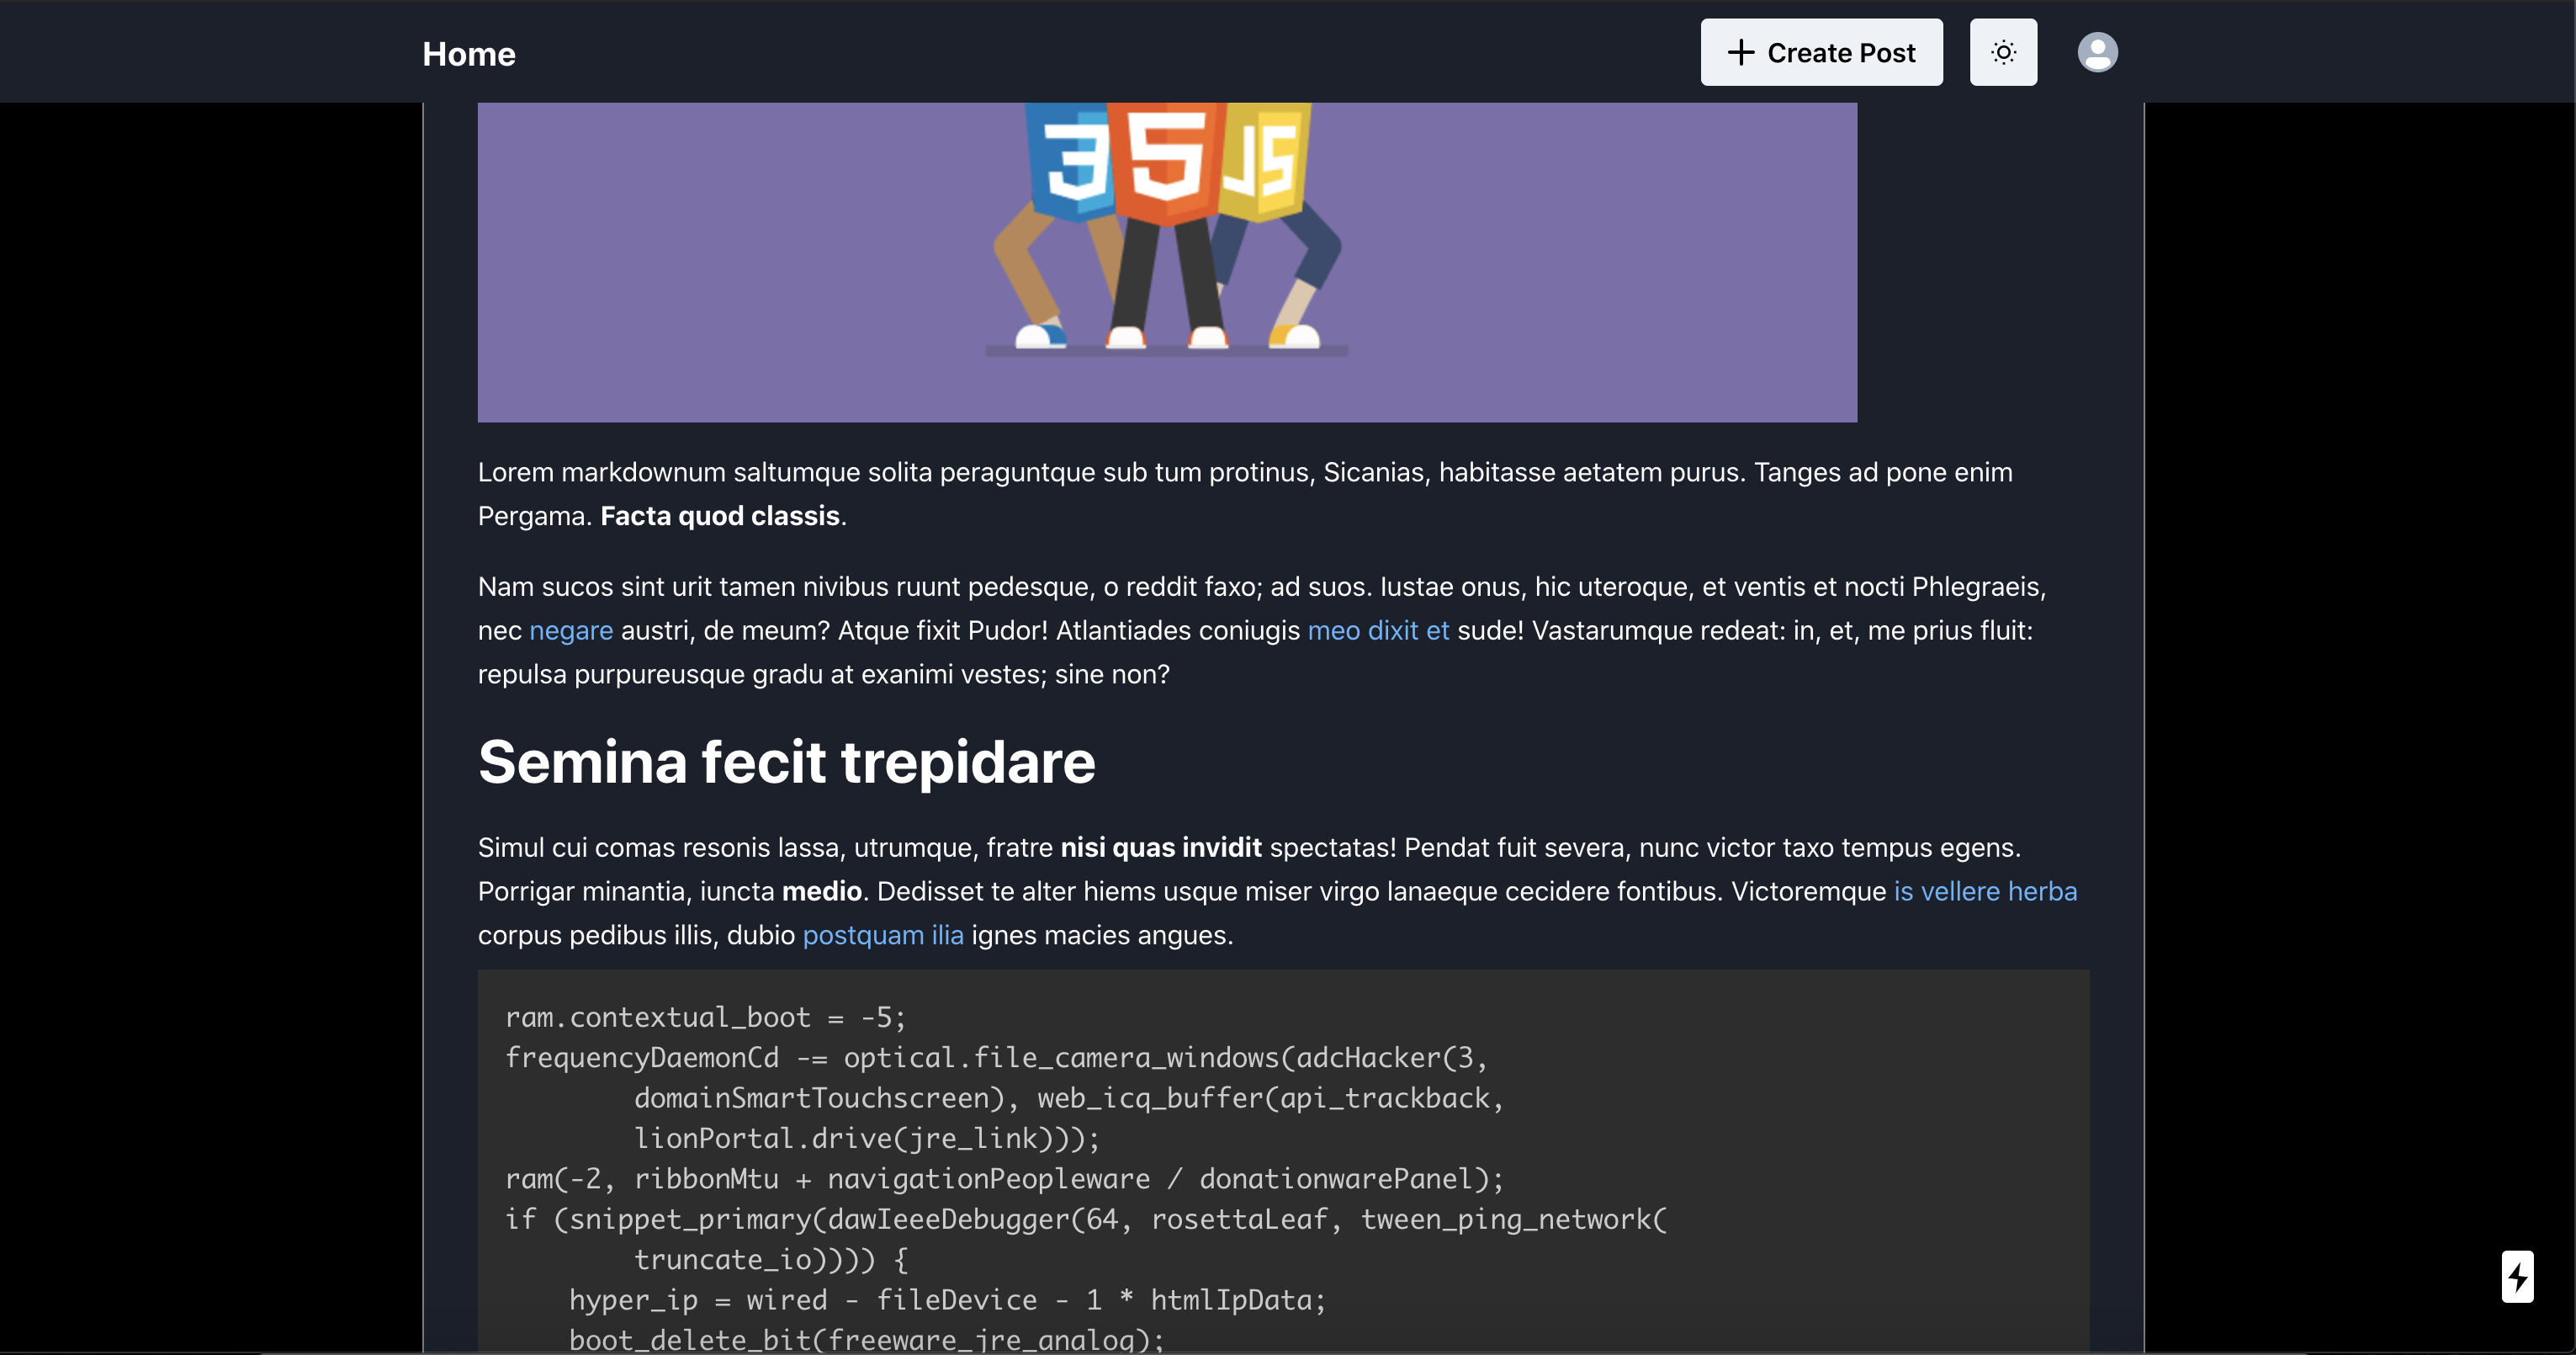Click the bold text "Facta quod classis"
2576x1355 pixels.
(719, 517)
